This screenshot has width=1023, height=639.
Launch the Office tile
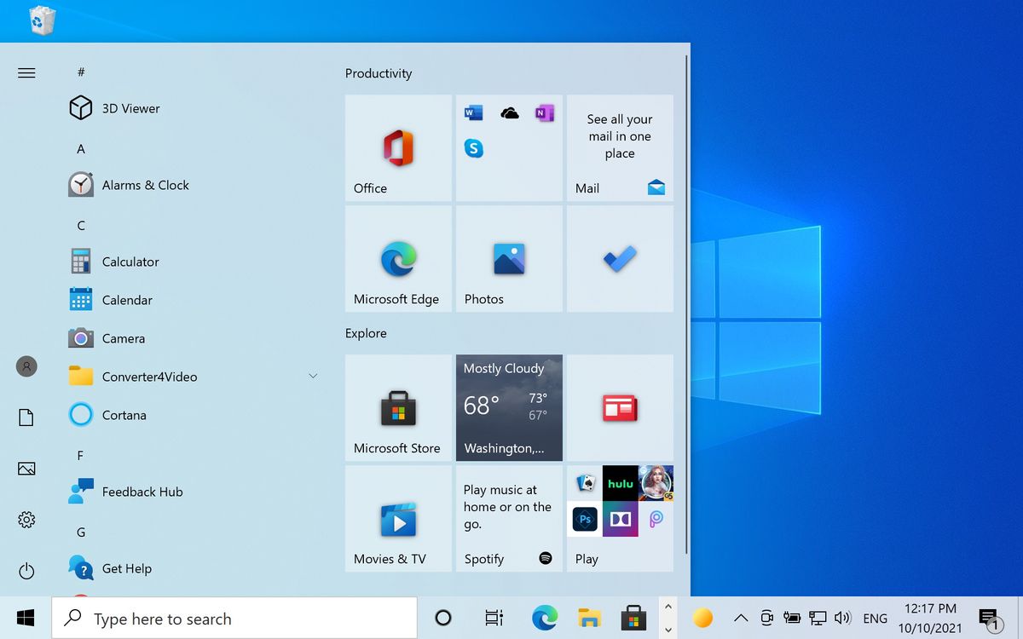(397, 147)
